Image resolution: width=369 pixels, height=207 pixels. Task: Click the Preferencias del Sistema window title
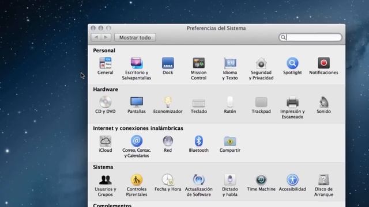(216, 28)
